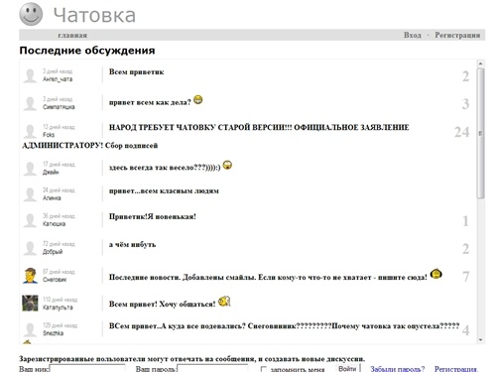Image resolution: width=496 pixels, height=372 pixels.
Task: Click username Джейн
Action: point(51,173)
